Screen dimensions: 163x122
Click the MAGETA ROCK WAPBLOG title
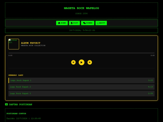(x=81, y=8)
